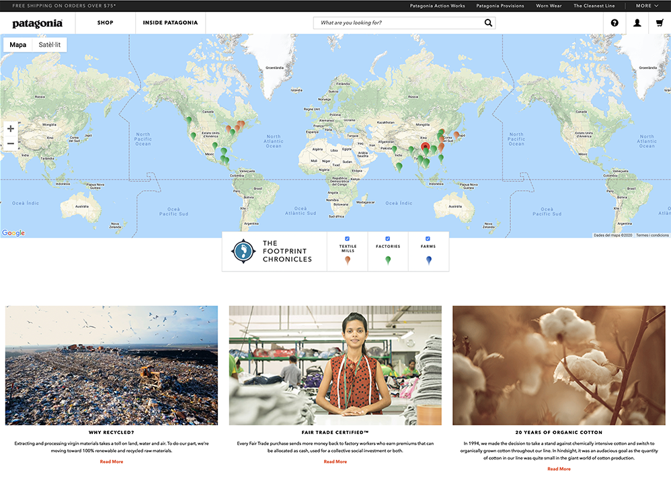Open the organic cotton plant image
This screenshot has height=485, width=671.
click(x=559, y=365)
